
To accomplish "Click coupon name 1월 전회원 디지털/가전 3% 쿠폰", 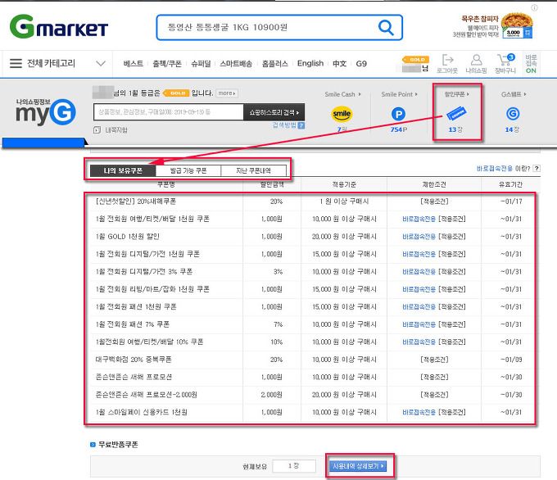I will point(144,272).
